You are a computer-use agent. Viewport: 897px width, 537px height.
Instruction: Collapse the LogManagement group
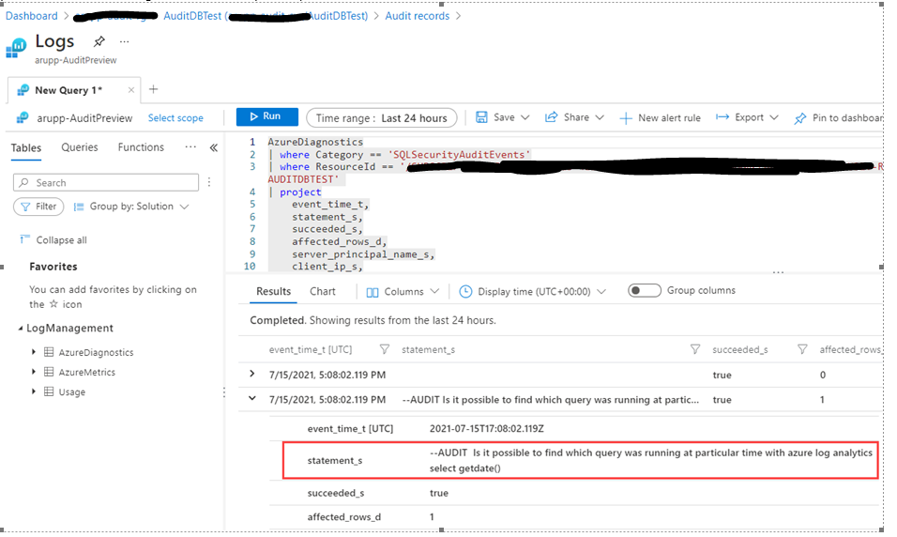tap(21, 329)
